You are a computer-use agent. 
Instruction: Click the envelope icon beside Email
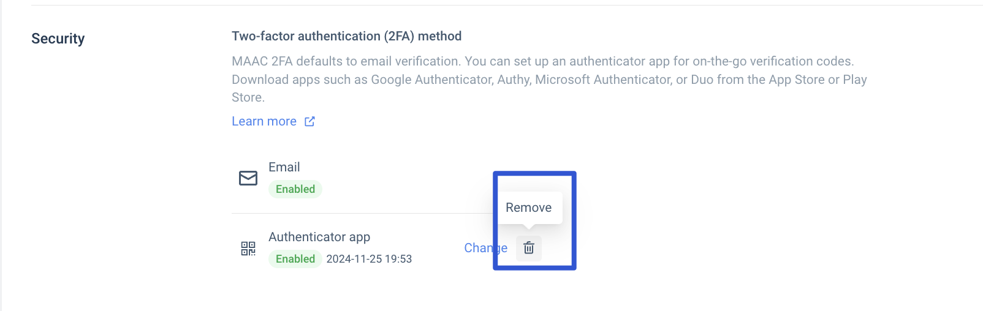248,178
